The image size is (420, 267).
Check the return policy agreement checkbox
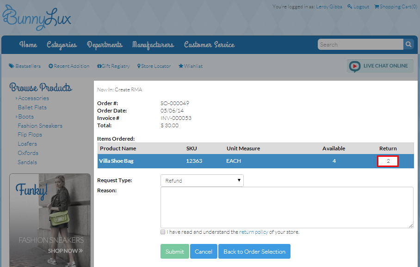[x=163, y=232]
